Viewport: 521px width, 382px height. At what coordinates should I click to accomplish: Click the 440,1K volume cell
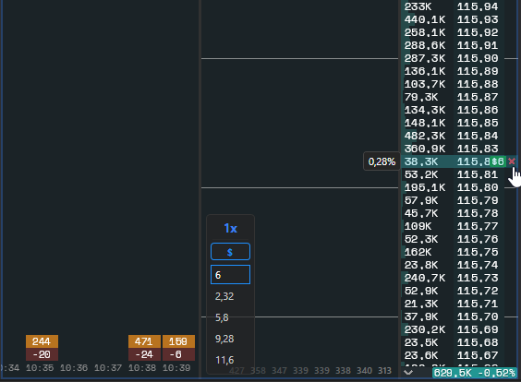point(425,19)
